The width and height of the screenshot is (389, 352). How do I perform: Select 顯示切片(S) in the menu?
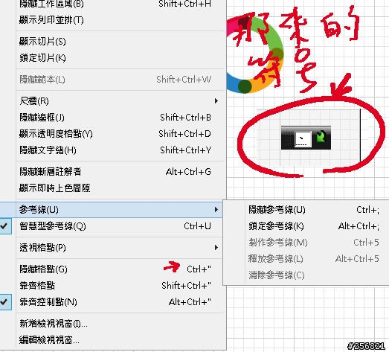[x=120, y=42]
